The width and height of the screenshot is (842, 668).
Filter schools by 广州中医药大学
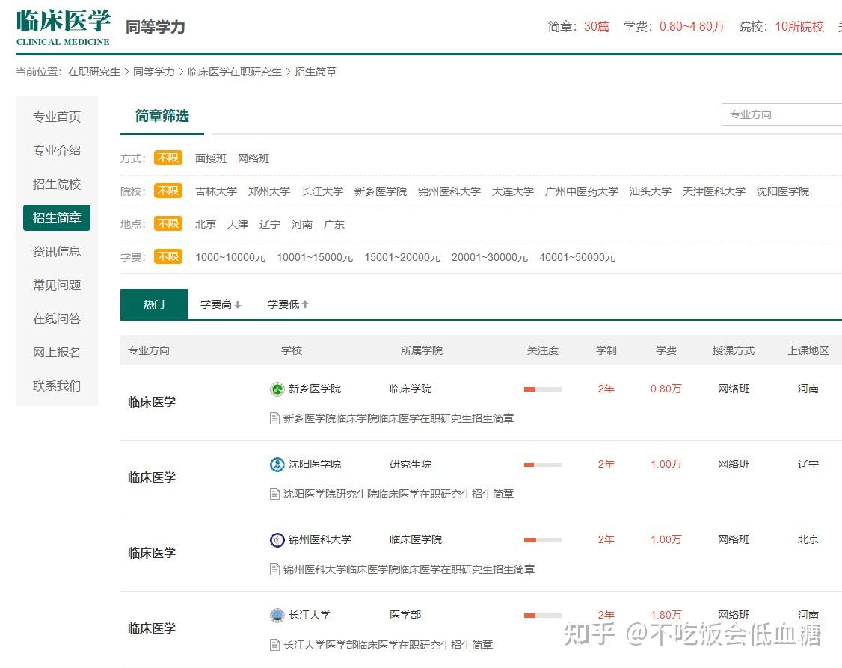582,191
